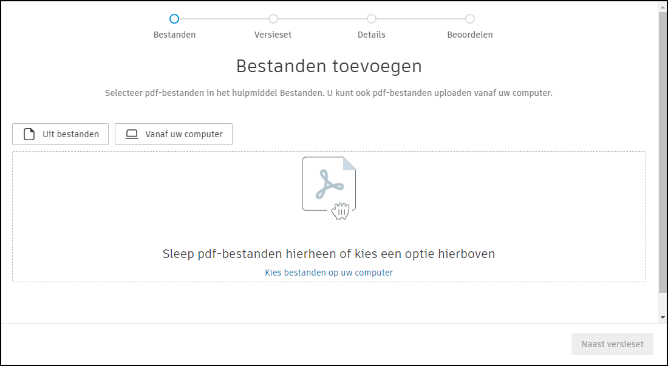The image size is (668, 366).
Task: Click the laptop icon on Vanaf uw computer button
Action: coord(131,134)
